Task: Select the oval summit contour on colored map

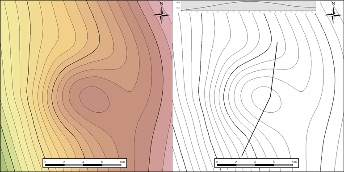Action: pyautogui.click(x=94, y=100)
